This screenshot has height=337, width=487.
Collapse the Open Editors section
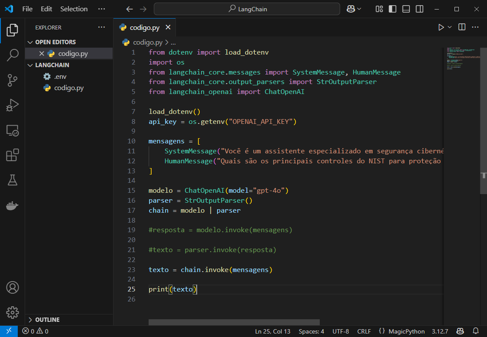coord(30,42)
